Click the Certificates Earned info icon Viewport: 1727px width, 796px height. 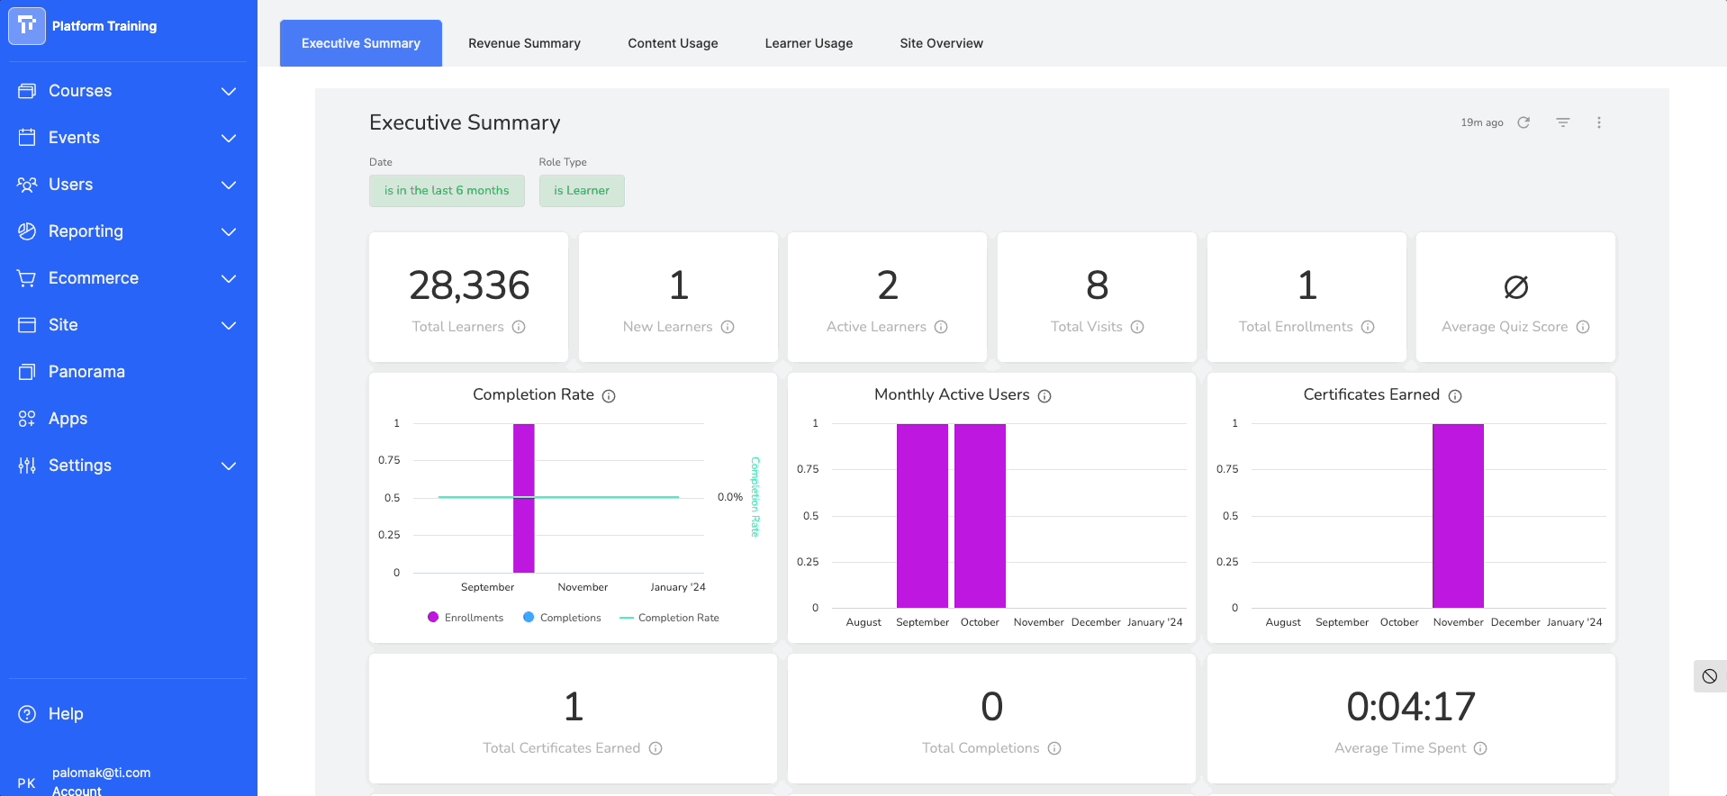[x=1455, y=396]
